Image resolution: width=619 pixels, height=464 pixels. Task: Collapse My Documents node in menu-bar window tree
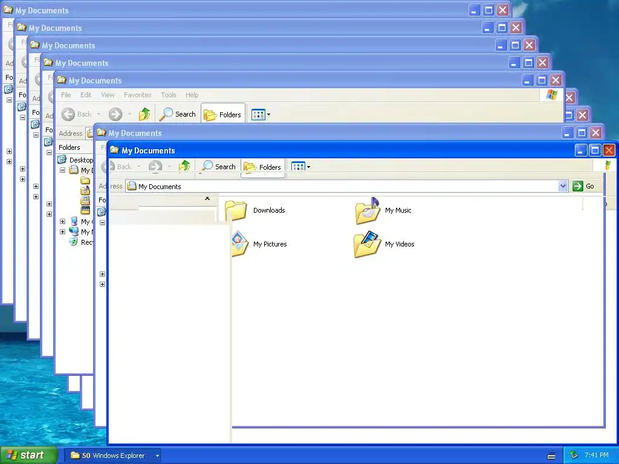pyautogui.click(x=62, y=170)
